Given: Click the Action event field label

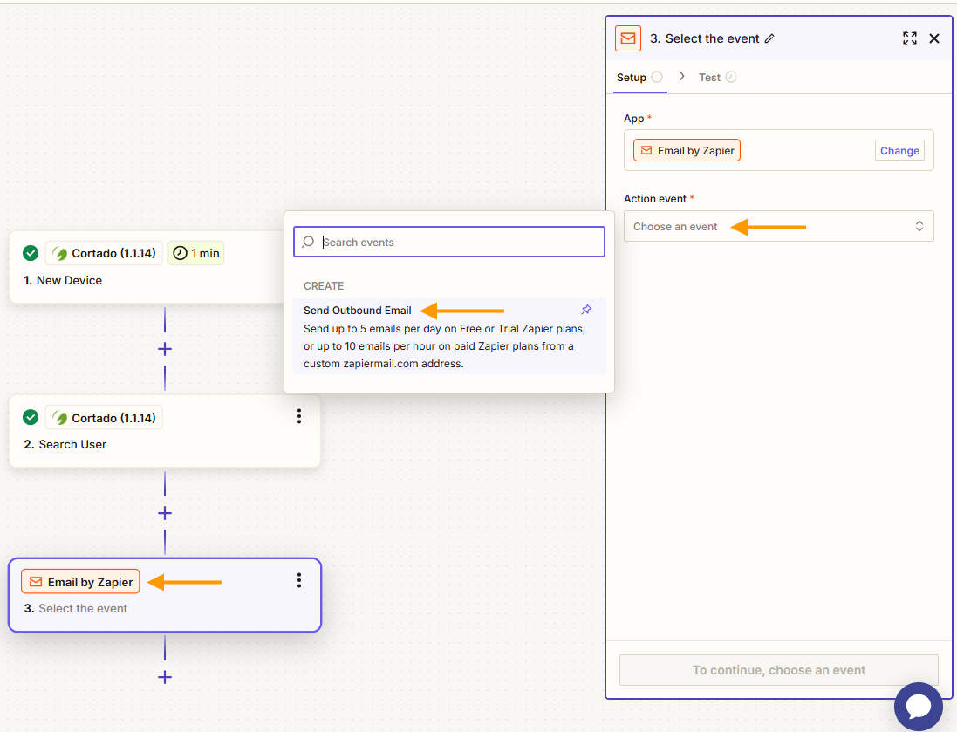Looking at the screenshot, I should coord(655,198).
